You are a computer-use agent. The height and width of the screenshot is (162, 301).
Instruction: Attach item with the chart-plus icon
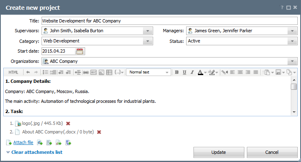[59, 142]
